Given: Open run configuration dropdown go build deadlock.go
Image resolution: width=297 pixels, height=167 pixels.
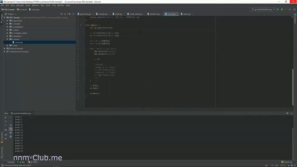Looking at the screenshot, I should pos(263,9).
